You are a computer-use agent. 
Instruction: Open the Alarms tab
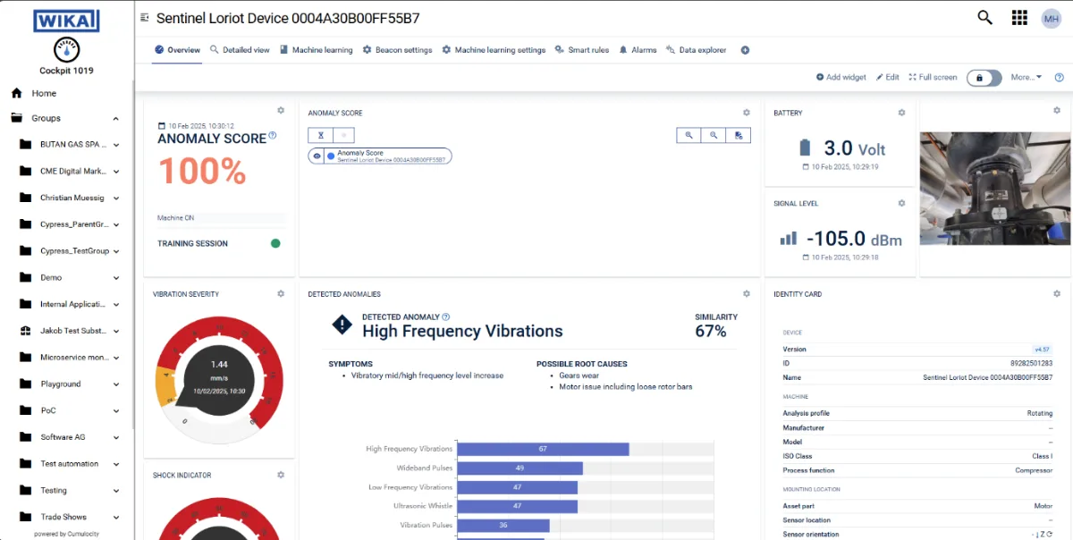point(638,50)
